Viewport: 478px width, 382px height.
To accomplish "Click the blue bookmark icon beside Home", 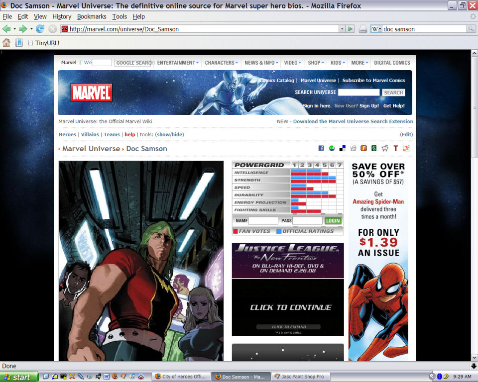I will click(x=19, y=43).
